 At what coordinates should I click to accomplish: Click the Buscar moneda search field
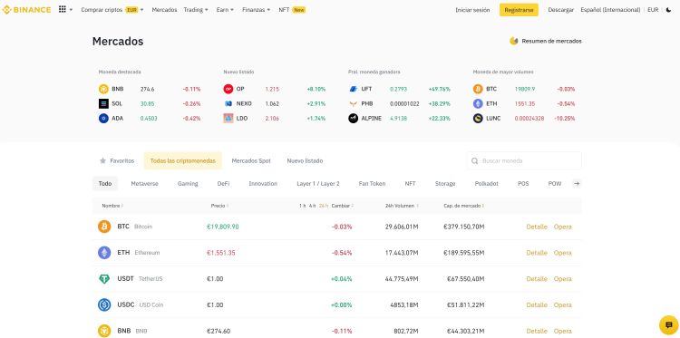click(x=524, y=160)
